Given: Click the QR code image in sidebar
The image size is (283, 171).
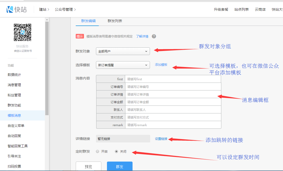Looking at the screenshot, I should (23, 32).
